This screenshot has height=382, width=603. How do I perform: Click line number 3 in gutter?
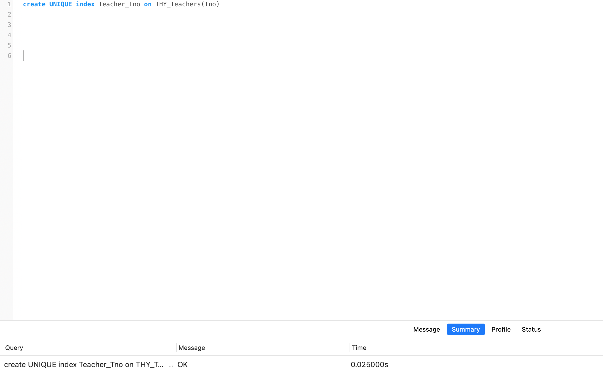(x=9, y=25)
